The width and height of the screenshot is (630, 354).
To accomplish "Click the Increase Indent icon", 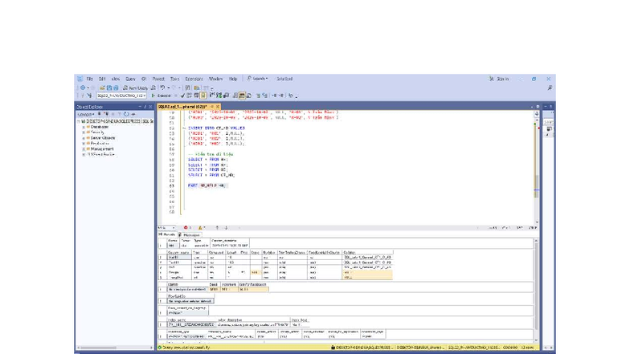I will click(x=281, y=96).
